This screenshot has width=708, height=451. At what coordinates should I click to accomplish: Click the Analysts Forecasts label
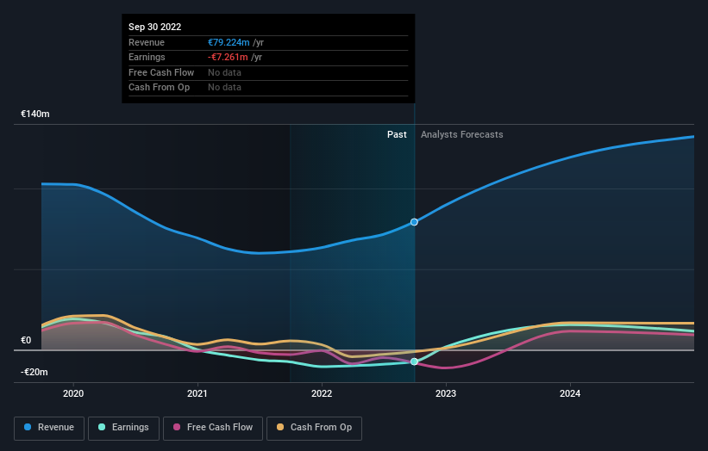[462, 135]
